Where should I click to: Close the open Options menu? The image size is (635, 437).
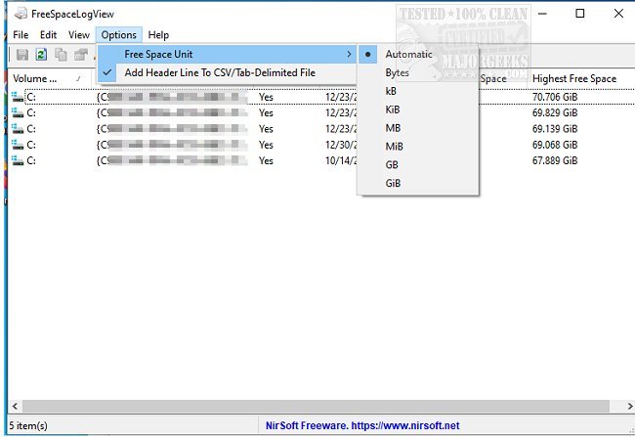(118, 35)
